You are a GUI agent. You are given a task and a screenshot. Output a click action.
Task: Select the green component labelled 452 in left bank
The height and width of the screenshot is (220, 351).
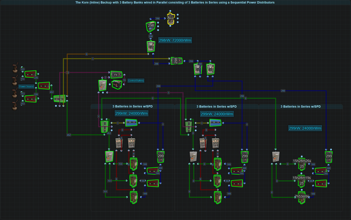coord(104,127)
